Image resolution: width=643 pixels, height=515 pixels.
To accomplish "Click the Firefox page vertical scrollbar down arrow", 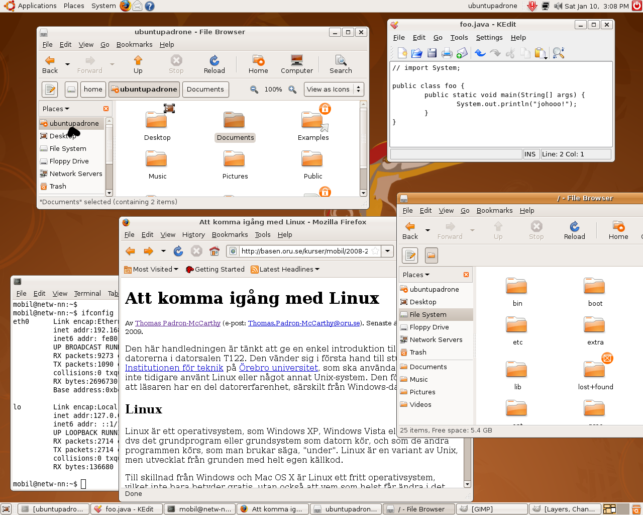I will [467, 484].
